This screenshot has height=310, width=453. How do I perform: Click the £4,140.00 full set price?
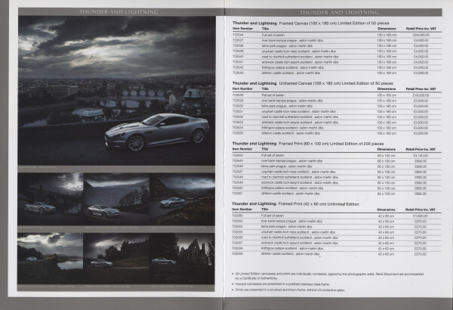[421, 154]
